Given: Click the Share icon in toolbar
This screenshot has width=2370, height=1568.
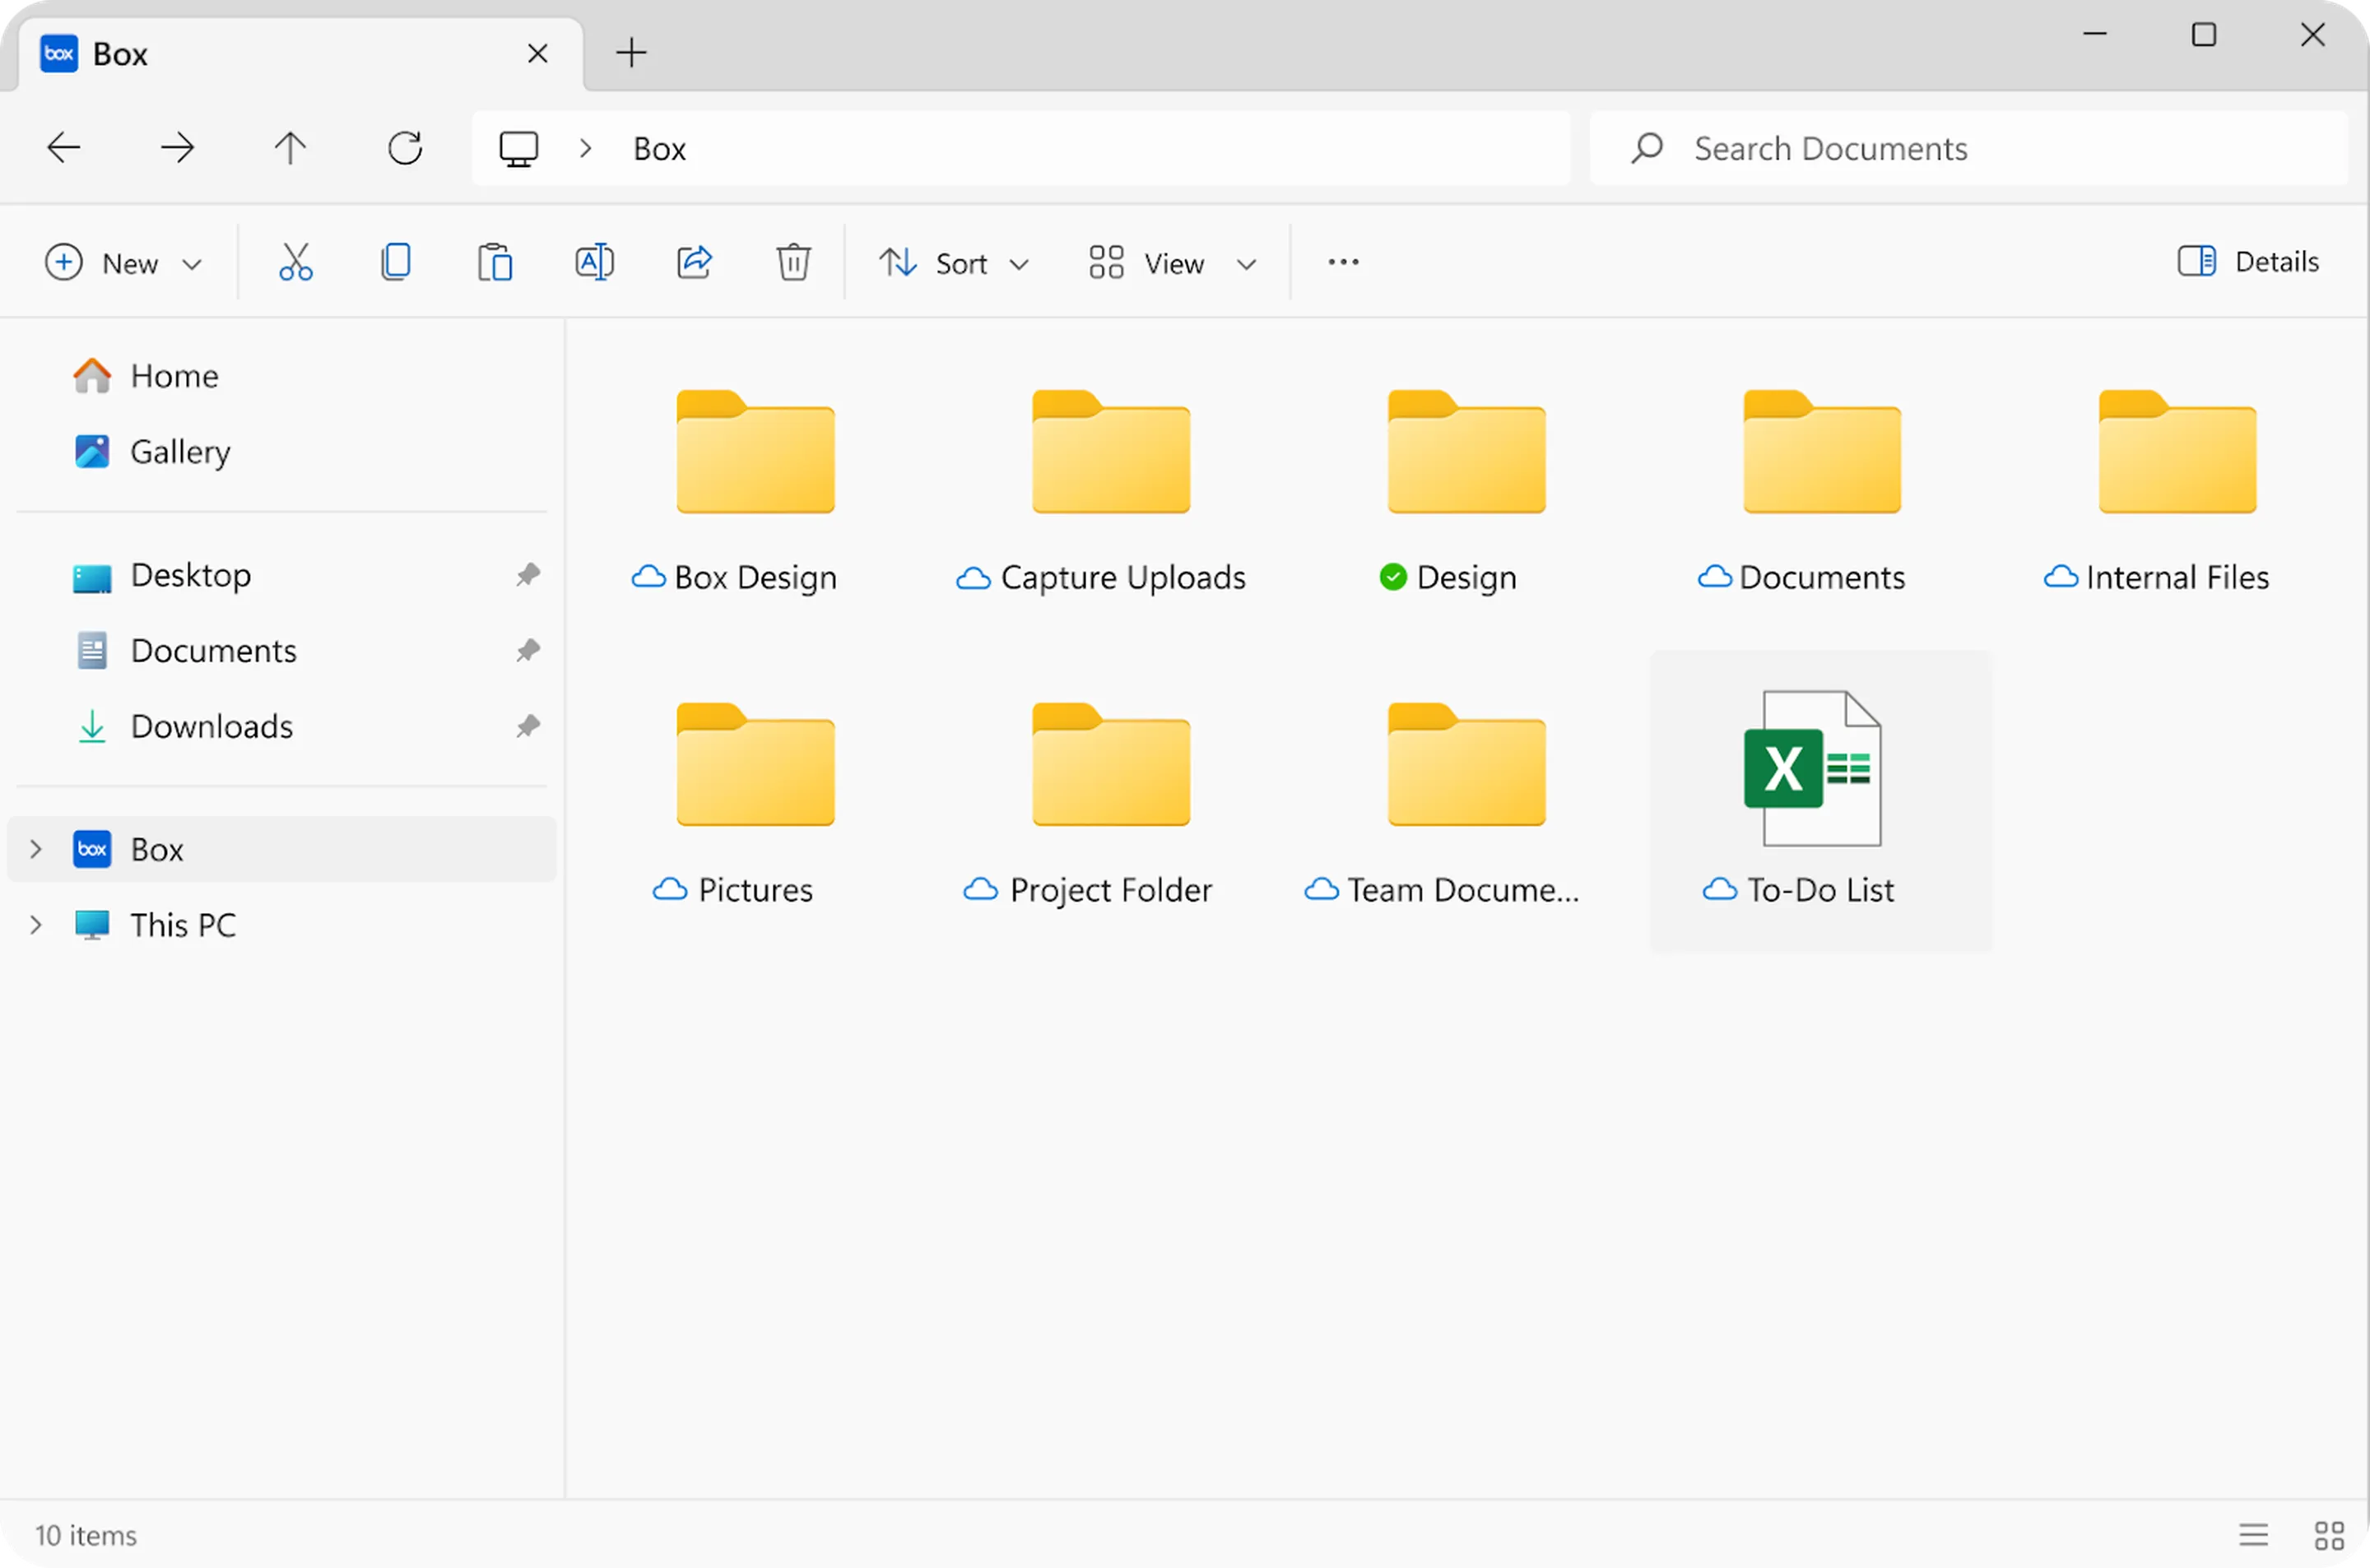Looking at the screenshot, I should [x=694, y=262].
